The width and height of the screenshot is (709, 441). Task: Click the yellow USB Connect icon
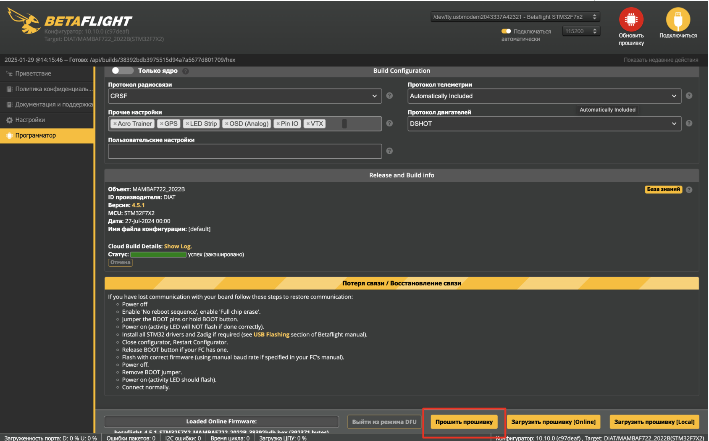pos(677,19)
